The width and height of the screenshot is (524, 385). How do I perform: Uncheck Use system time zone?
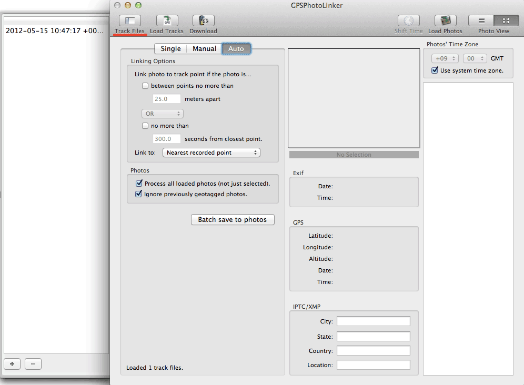click(x=435, y=70)
